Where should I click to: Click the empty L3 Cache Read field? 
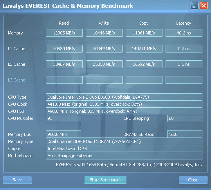(x=64, y=80)
